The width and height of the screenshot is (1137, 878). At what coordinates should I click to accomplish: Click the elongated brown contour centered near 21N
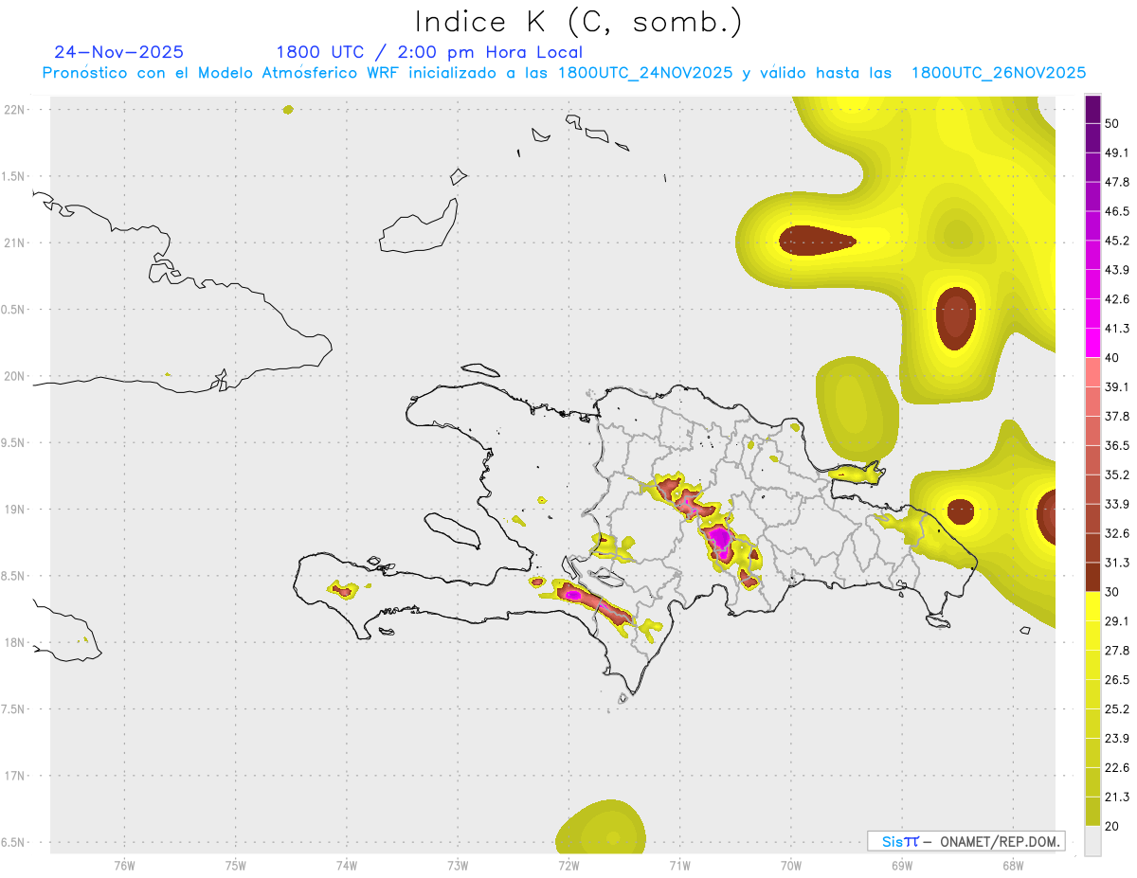(817, 240)
